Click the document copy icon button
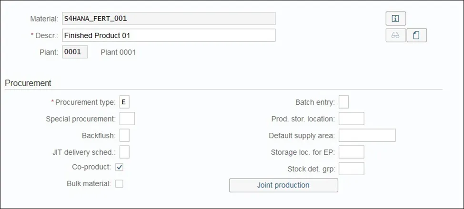 (416, 36)
